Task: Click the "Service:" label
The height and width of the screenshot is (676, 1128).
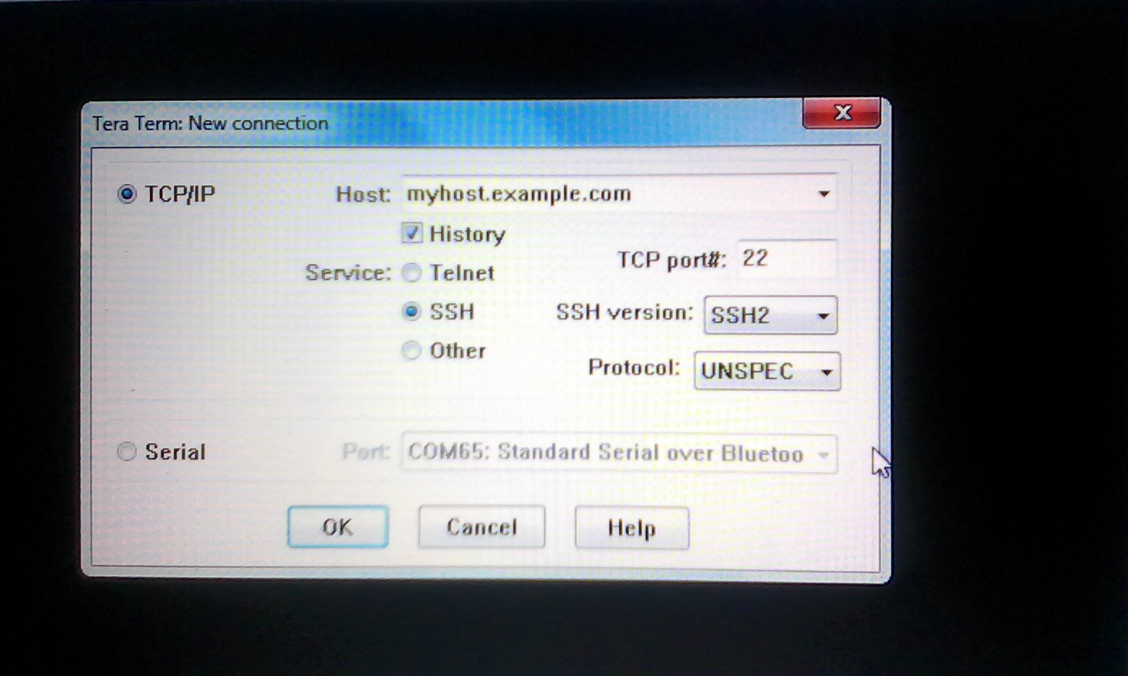Action: pos(348,273)
